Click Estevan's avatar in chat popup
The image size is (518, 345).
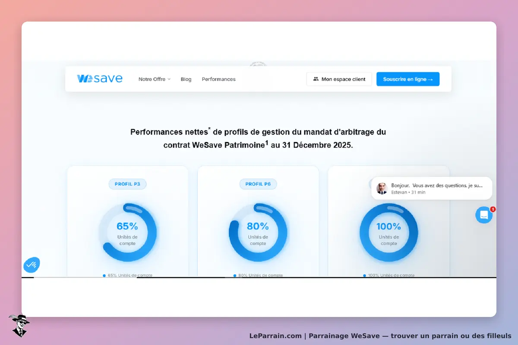click(x=382, y=188)
